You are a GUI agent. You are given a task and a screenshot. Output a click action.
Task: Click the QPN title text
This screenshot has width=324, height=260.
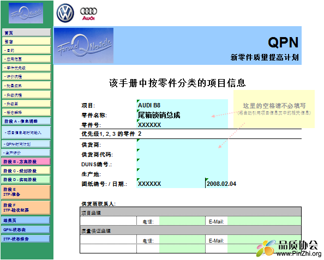point(283,43)
